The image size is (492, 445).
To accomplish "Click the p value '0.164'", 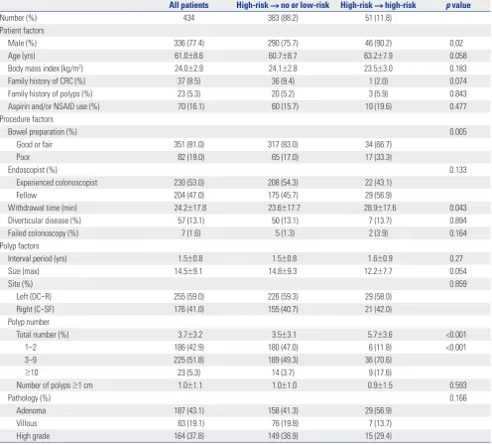I will (x=458, y=233).
